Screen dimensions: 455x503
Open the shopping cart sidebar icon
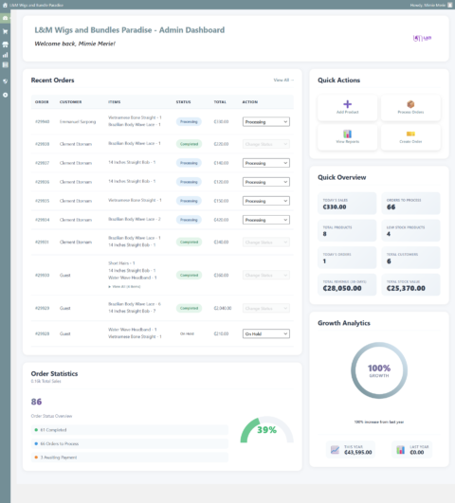5,31
